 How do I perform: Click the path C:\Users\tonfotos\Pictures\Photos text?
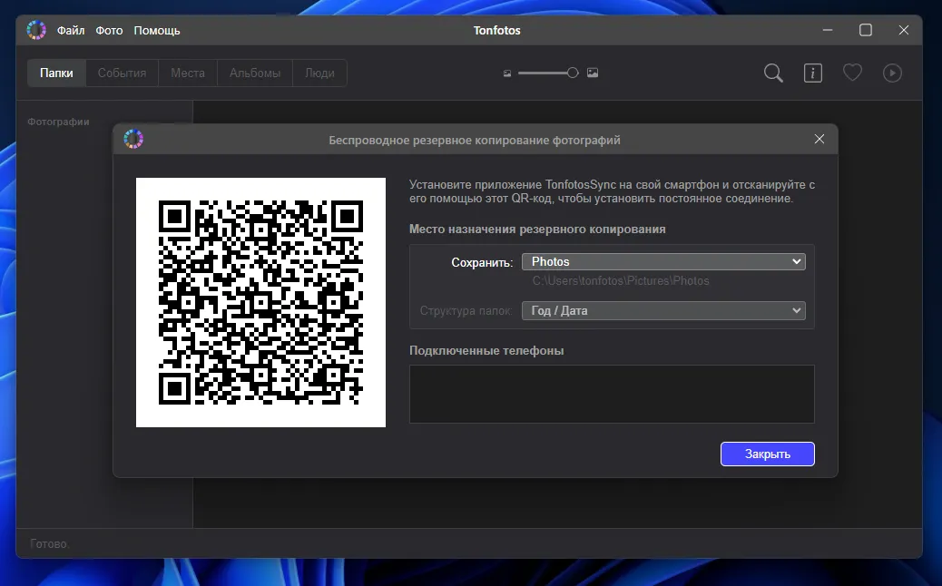(x=621, y=281)
